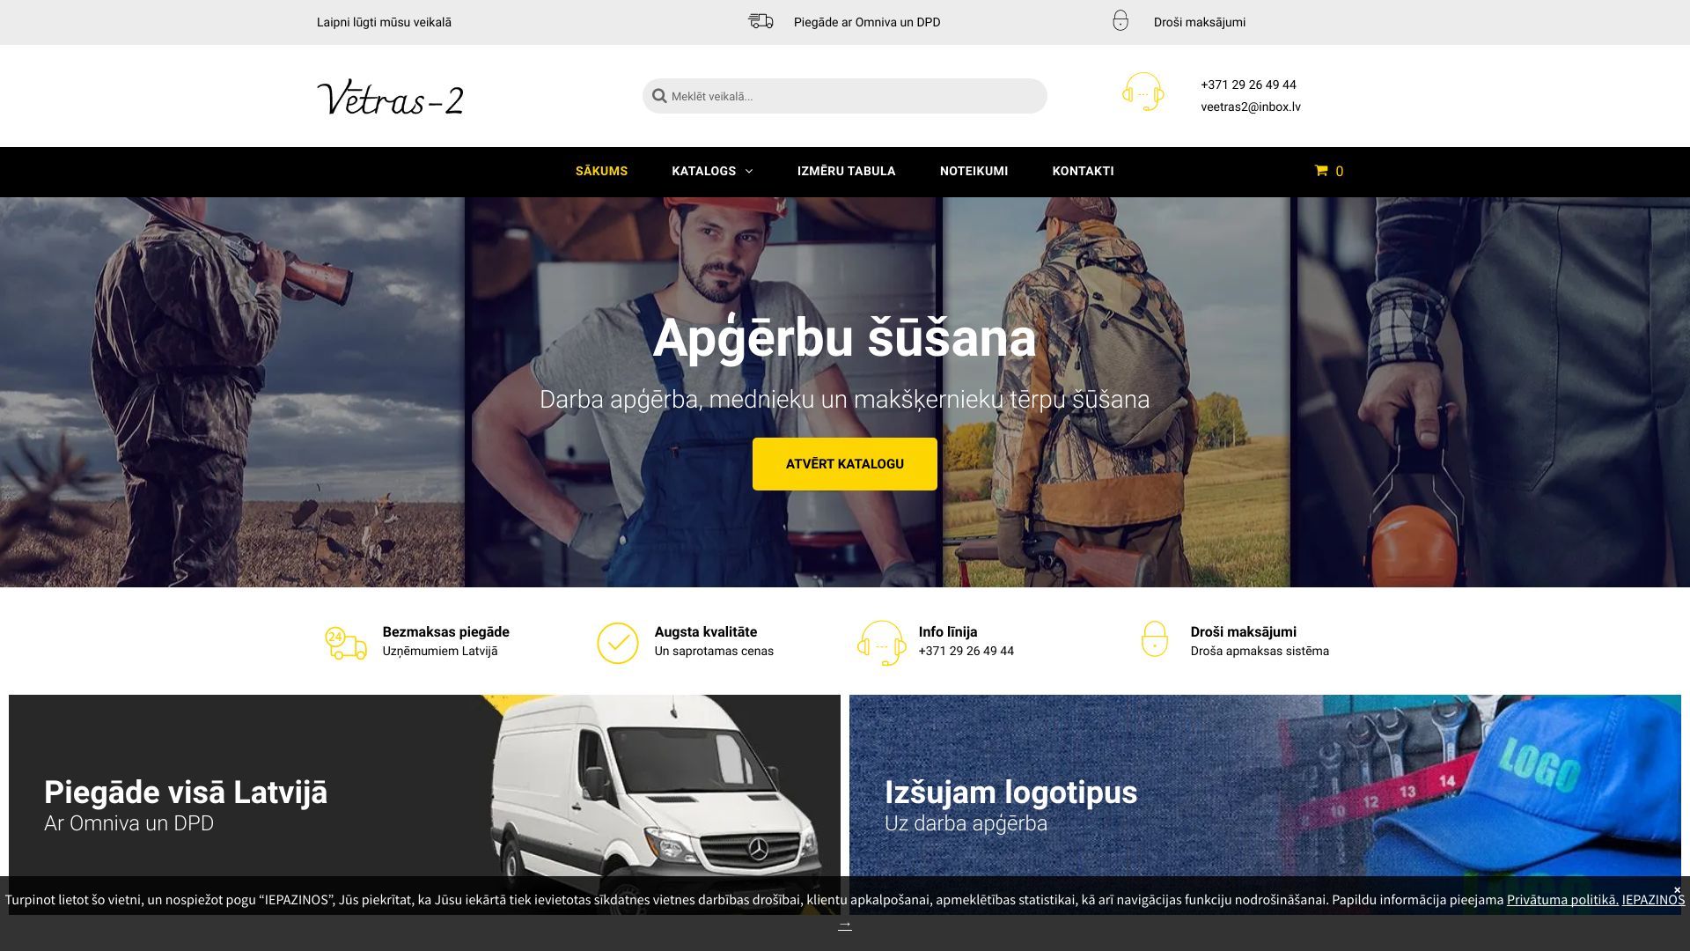Click the search magnifier icon
1690x951 pixels.
(x=658, y=95)
